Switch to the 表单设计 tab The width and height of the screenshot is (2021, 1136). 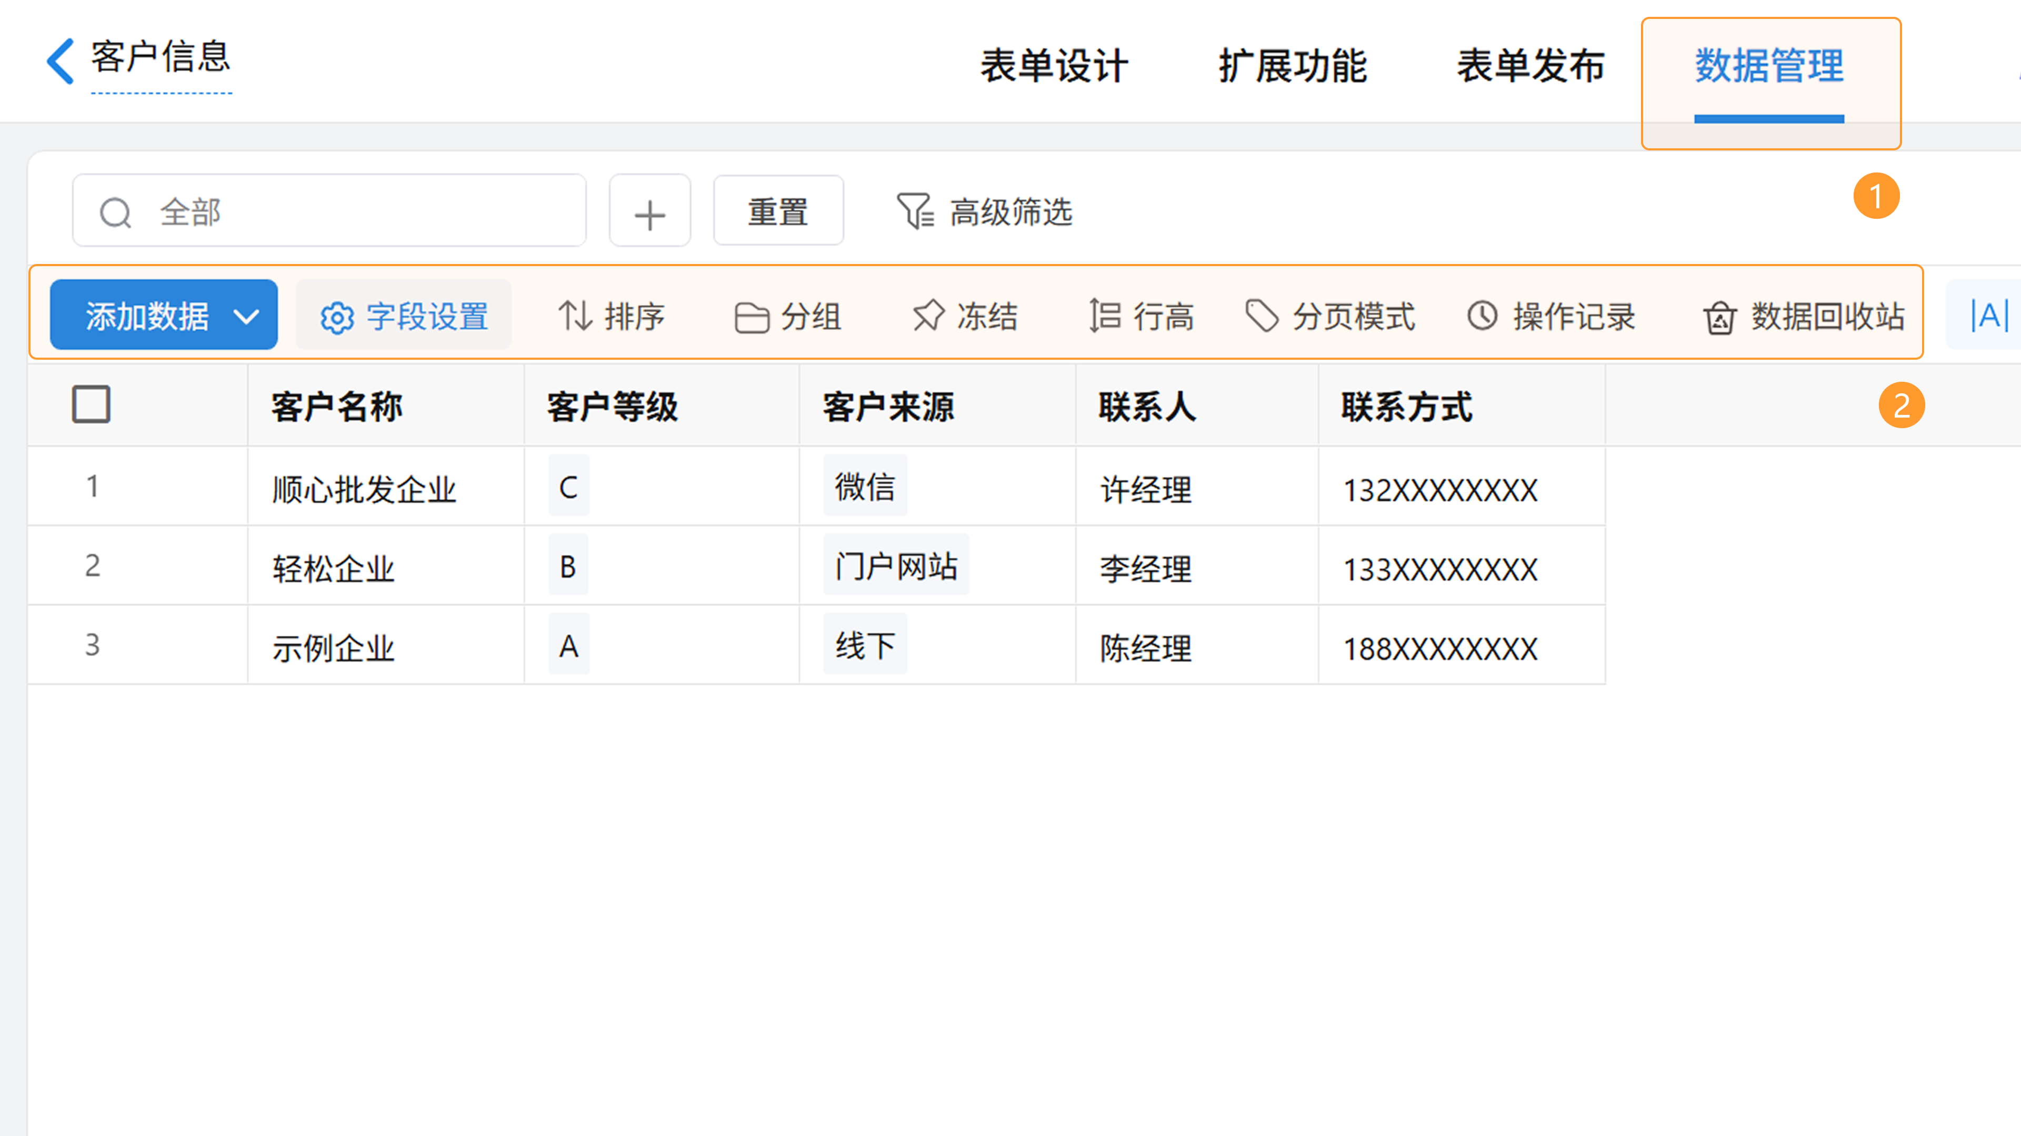(x=1054, y=66)
